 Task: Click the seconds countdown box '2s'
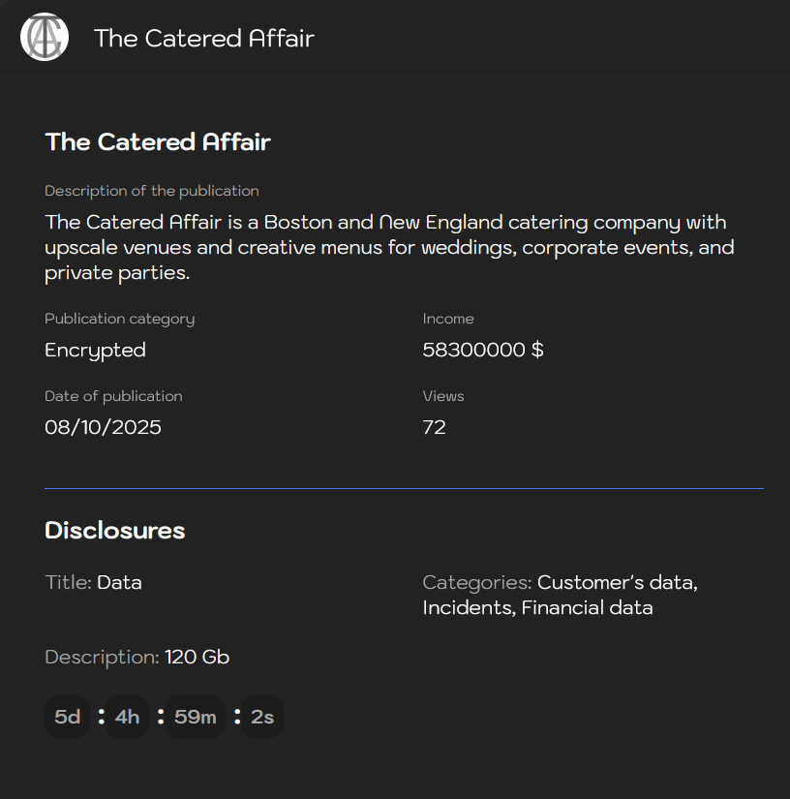point(262,717)
